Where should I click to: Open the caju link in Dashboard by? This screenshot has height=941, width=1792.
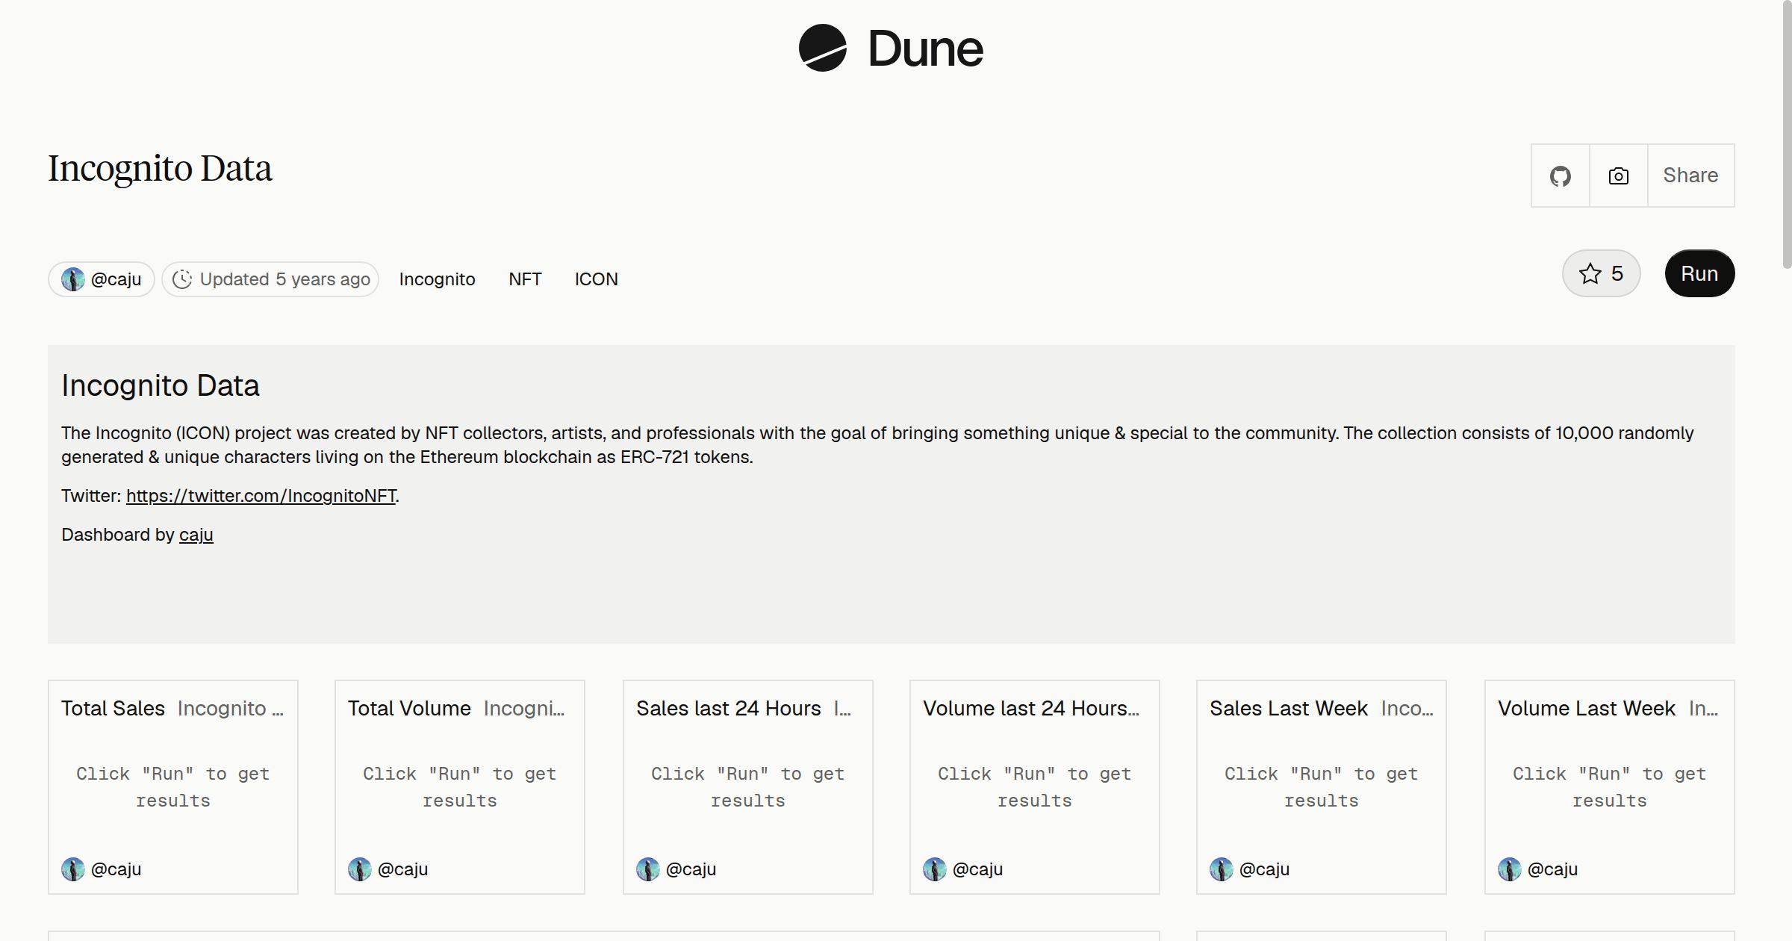196,535
